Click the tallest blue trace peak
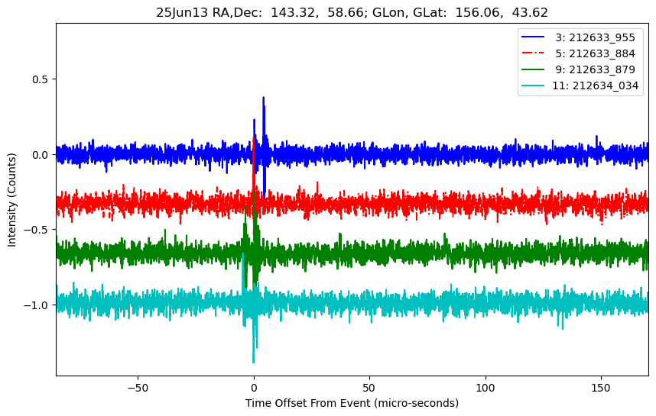This screenshot has height=416, width=656. (x=263, y=98)
